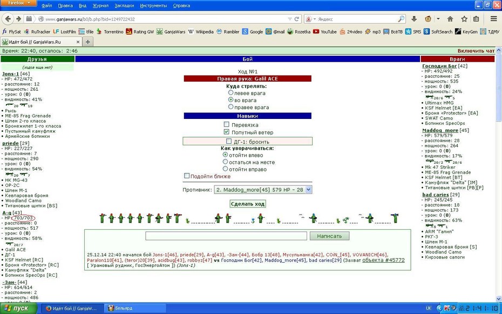Open the Jons-1 player profile link
Image resolution: width=502 pixels, height=314 pixels.
(x=11, y=74)
